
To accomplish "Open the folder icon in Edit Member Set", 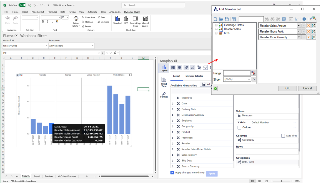I will click(221, 19).
